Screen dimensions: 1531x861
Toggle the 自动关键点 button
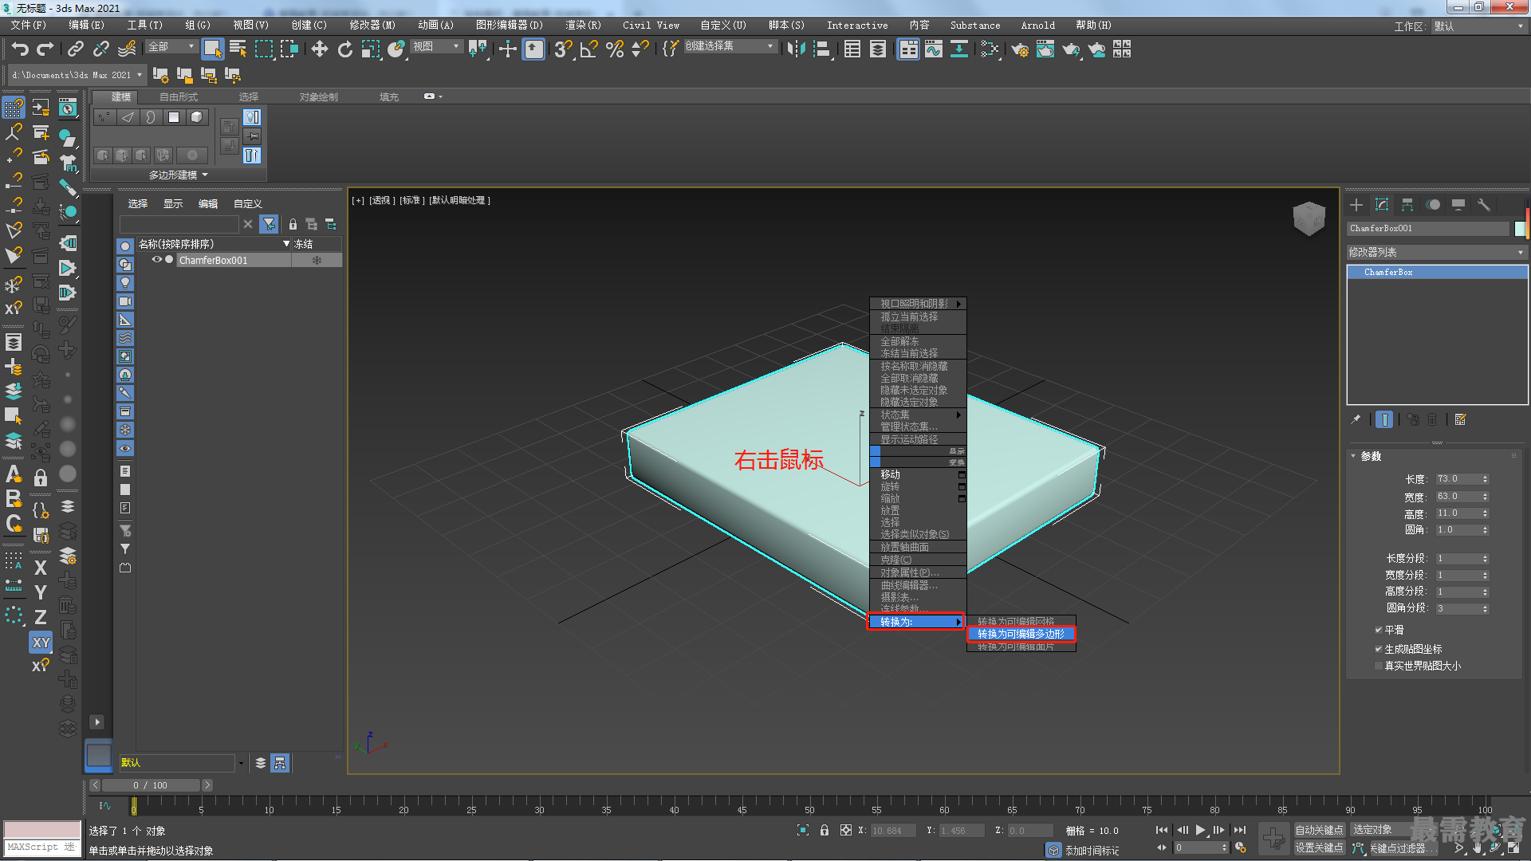coord(1319,830)
